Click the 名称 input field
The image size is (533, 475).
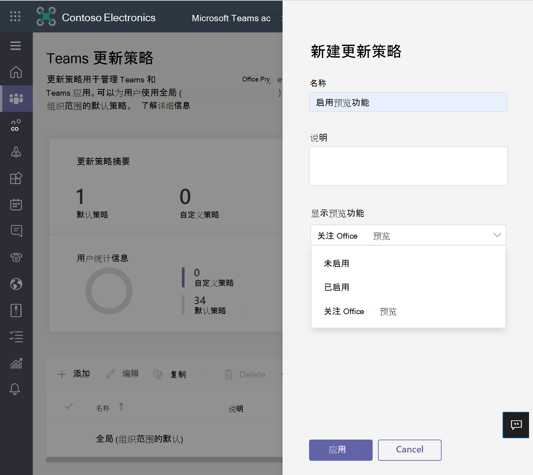408,102
